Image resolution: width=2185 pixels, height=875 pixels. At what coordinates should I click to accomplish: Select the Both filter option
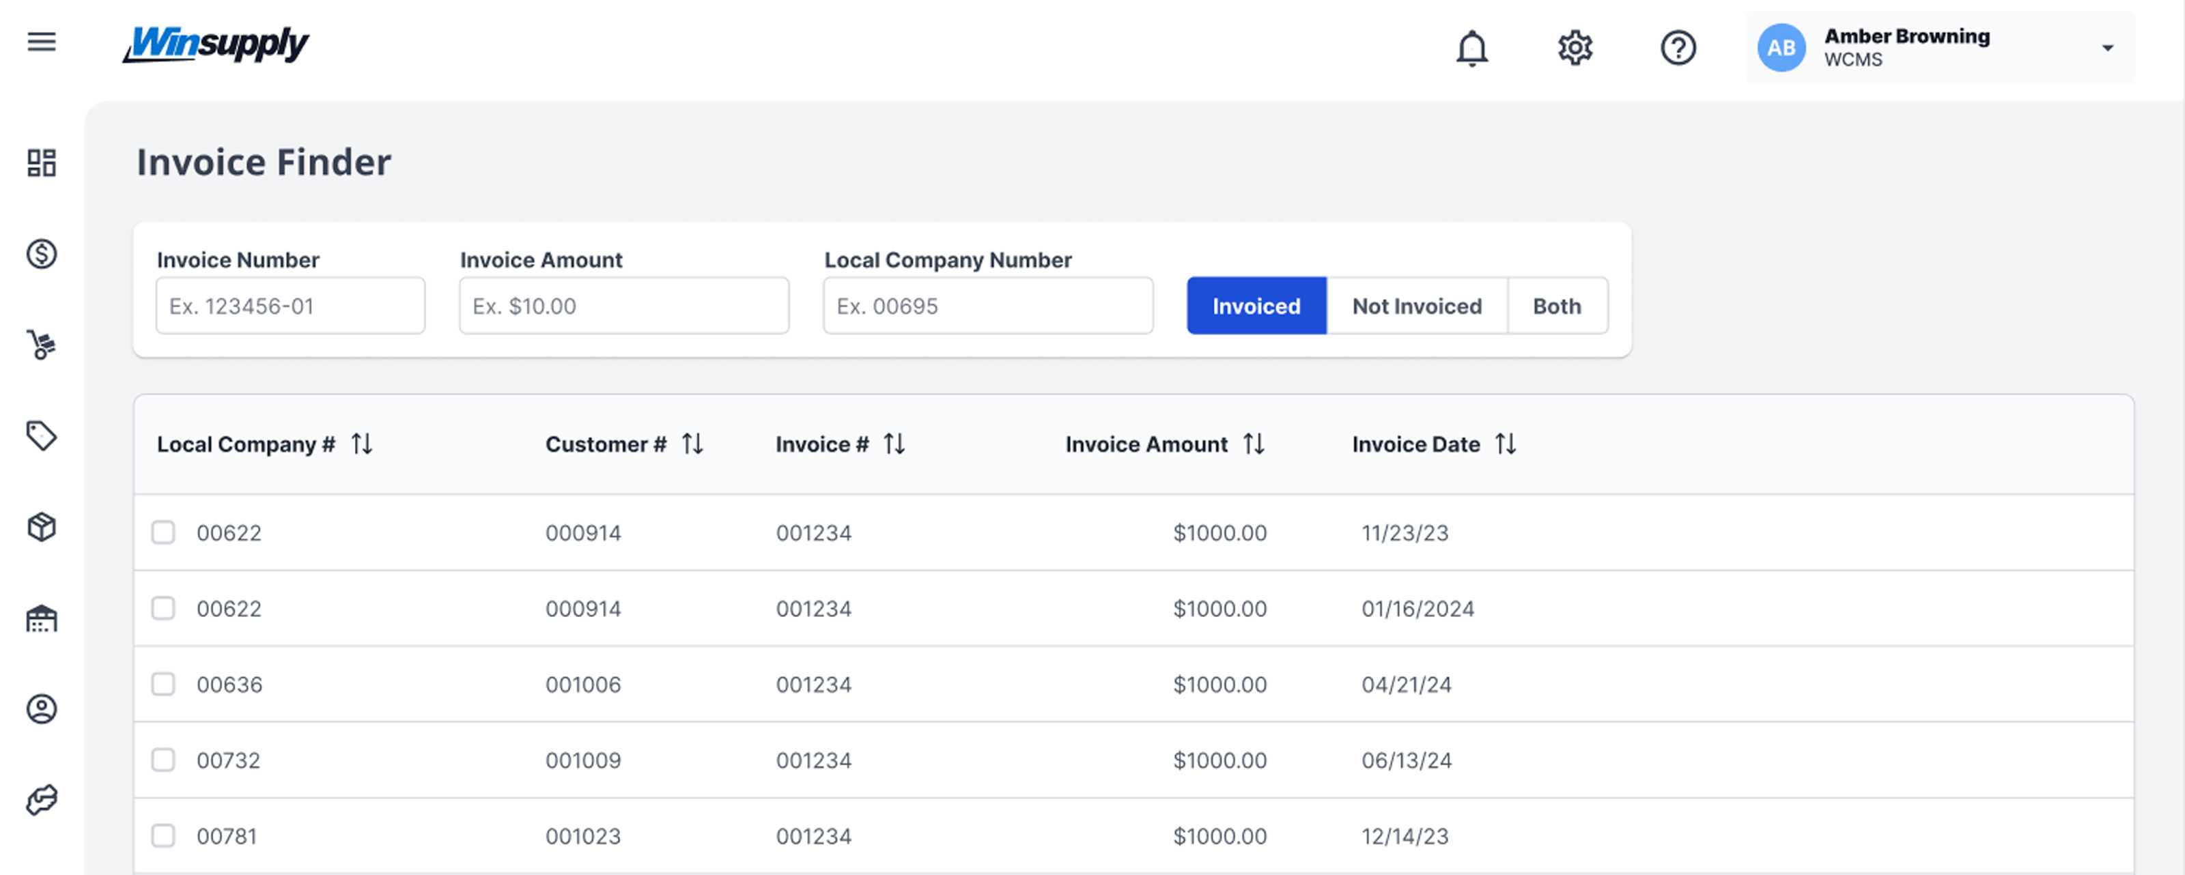(1555, 306)
